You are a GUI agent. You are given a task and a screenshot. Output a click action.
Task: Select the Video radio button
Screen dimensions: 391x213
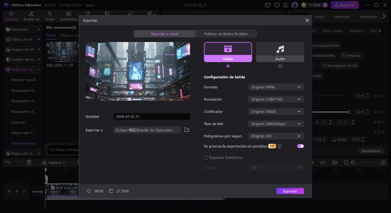(228, 66)
